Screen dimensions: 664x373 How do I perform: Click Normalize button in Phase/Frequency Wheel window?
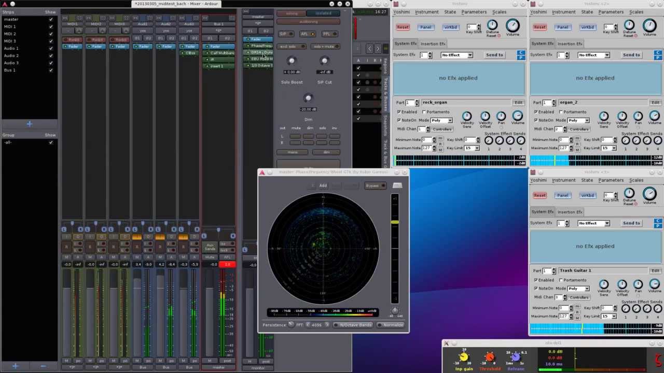[x=391, y=325]
